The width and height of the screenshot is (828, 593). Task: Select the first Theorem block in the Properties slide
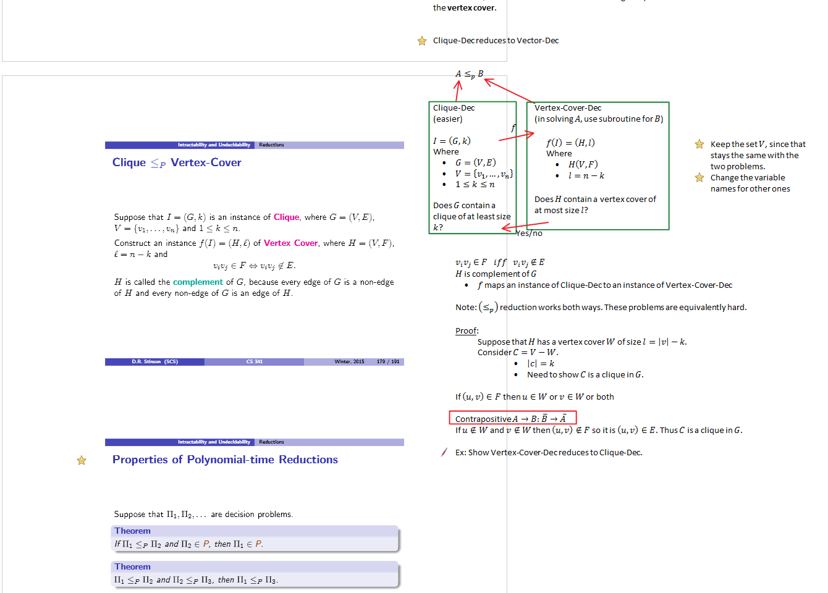pos(255,538)
